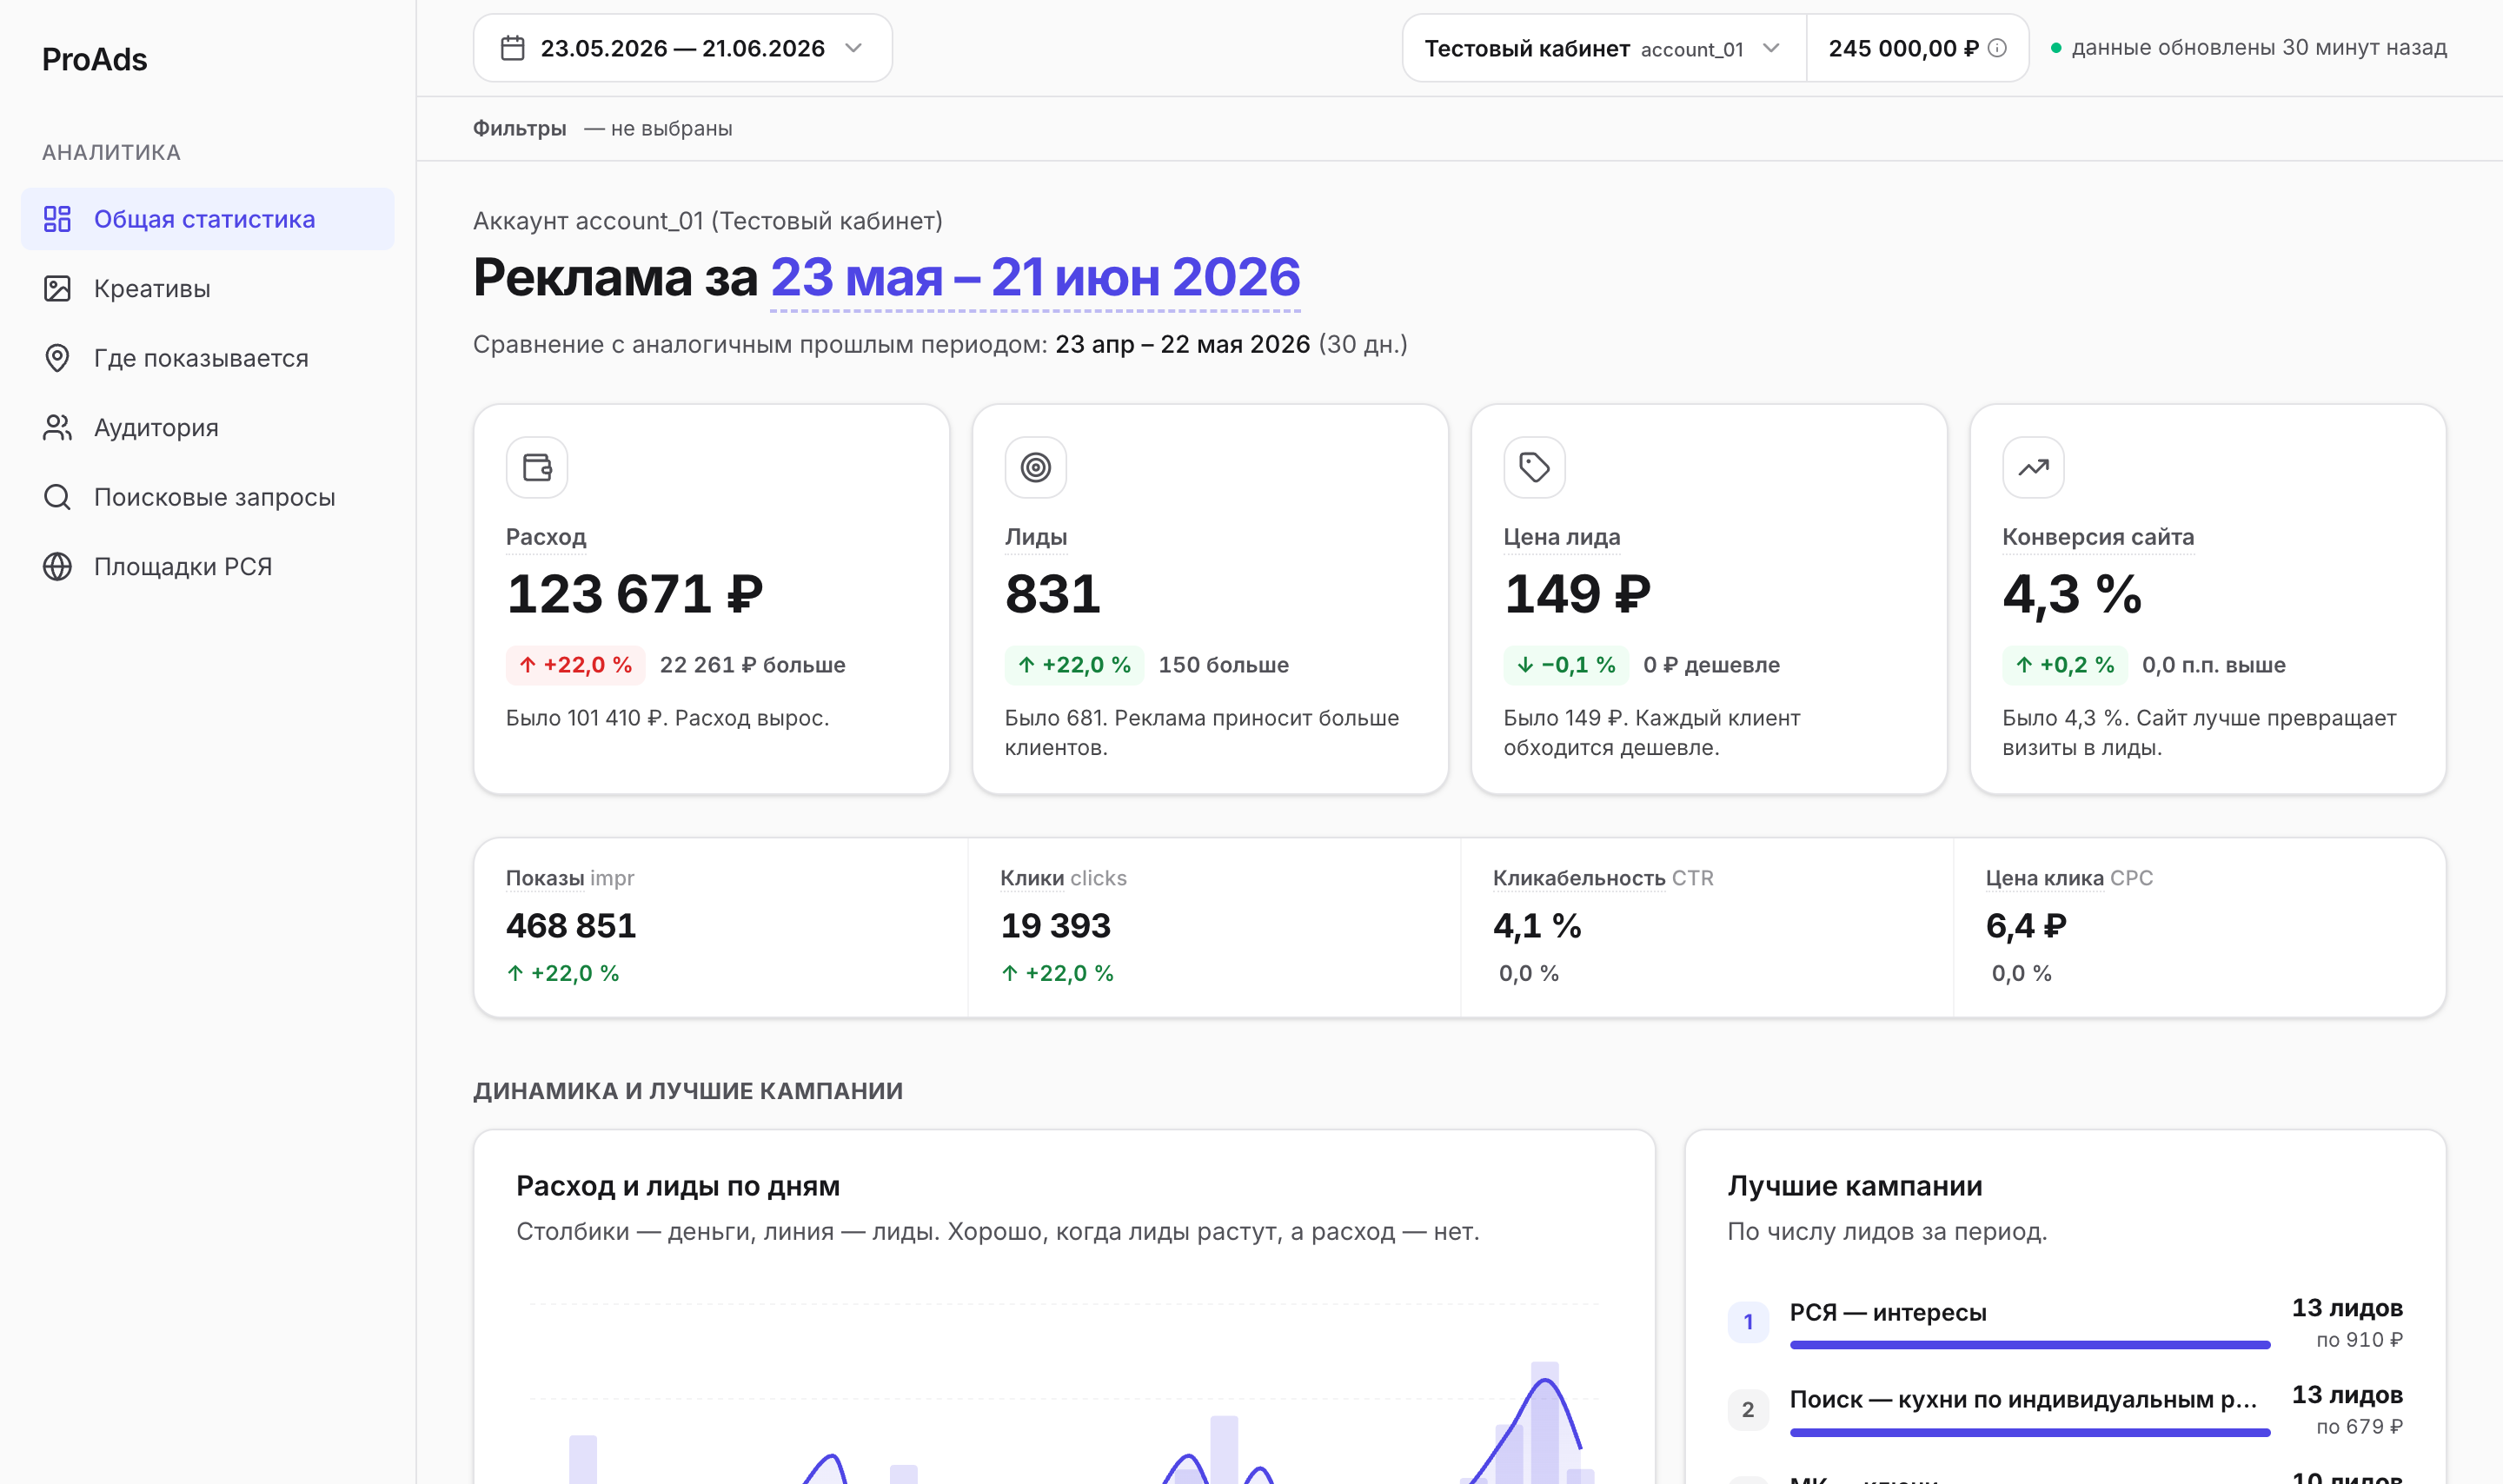
Task: Click the price tag icon on Цена лида card
Action: point(1535,467)
